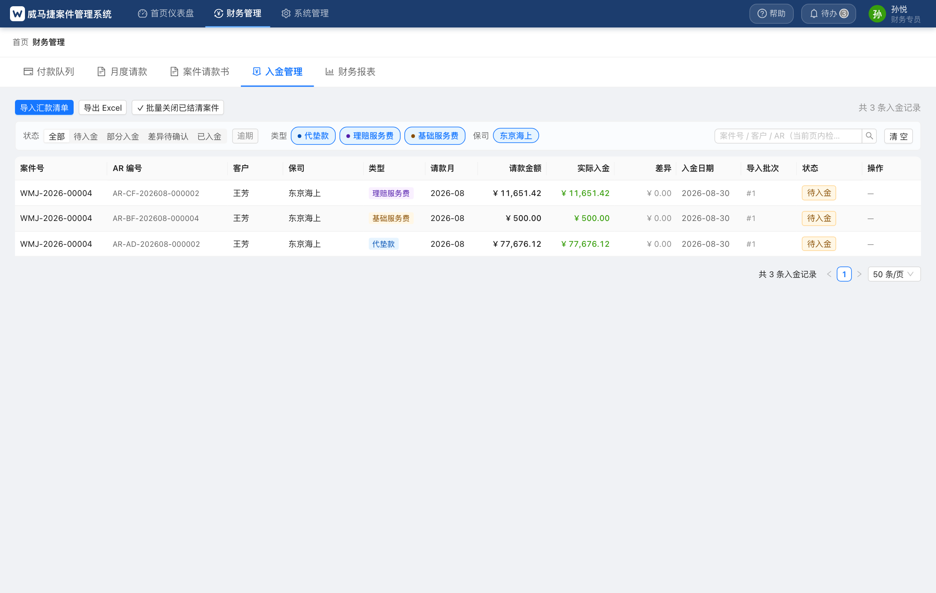Go to 首页 breadcrumb link
This screenshot has width=936, height=593.
pos(20,42)
